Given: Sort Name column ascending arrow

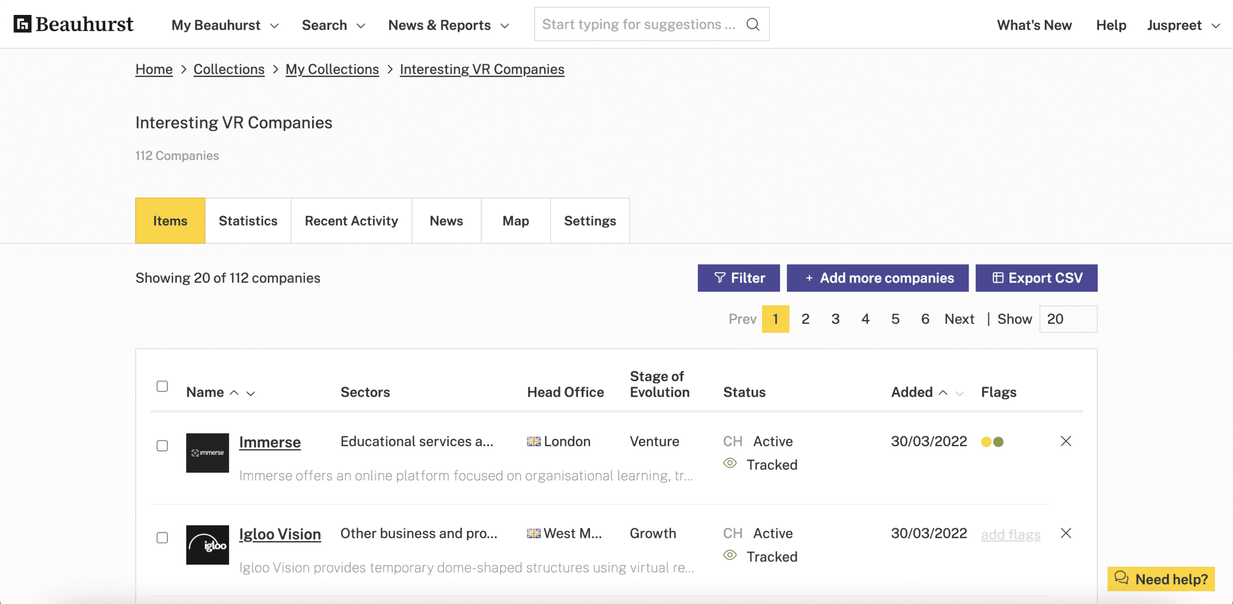Looking at the screenshot, I should point(234,393).
